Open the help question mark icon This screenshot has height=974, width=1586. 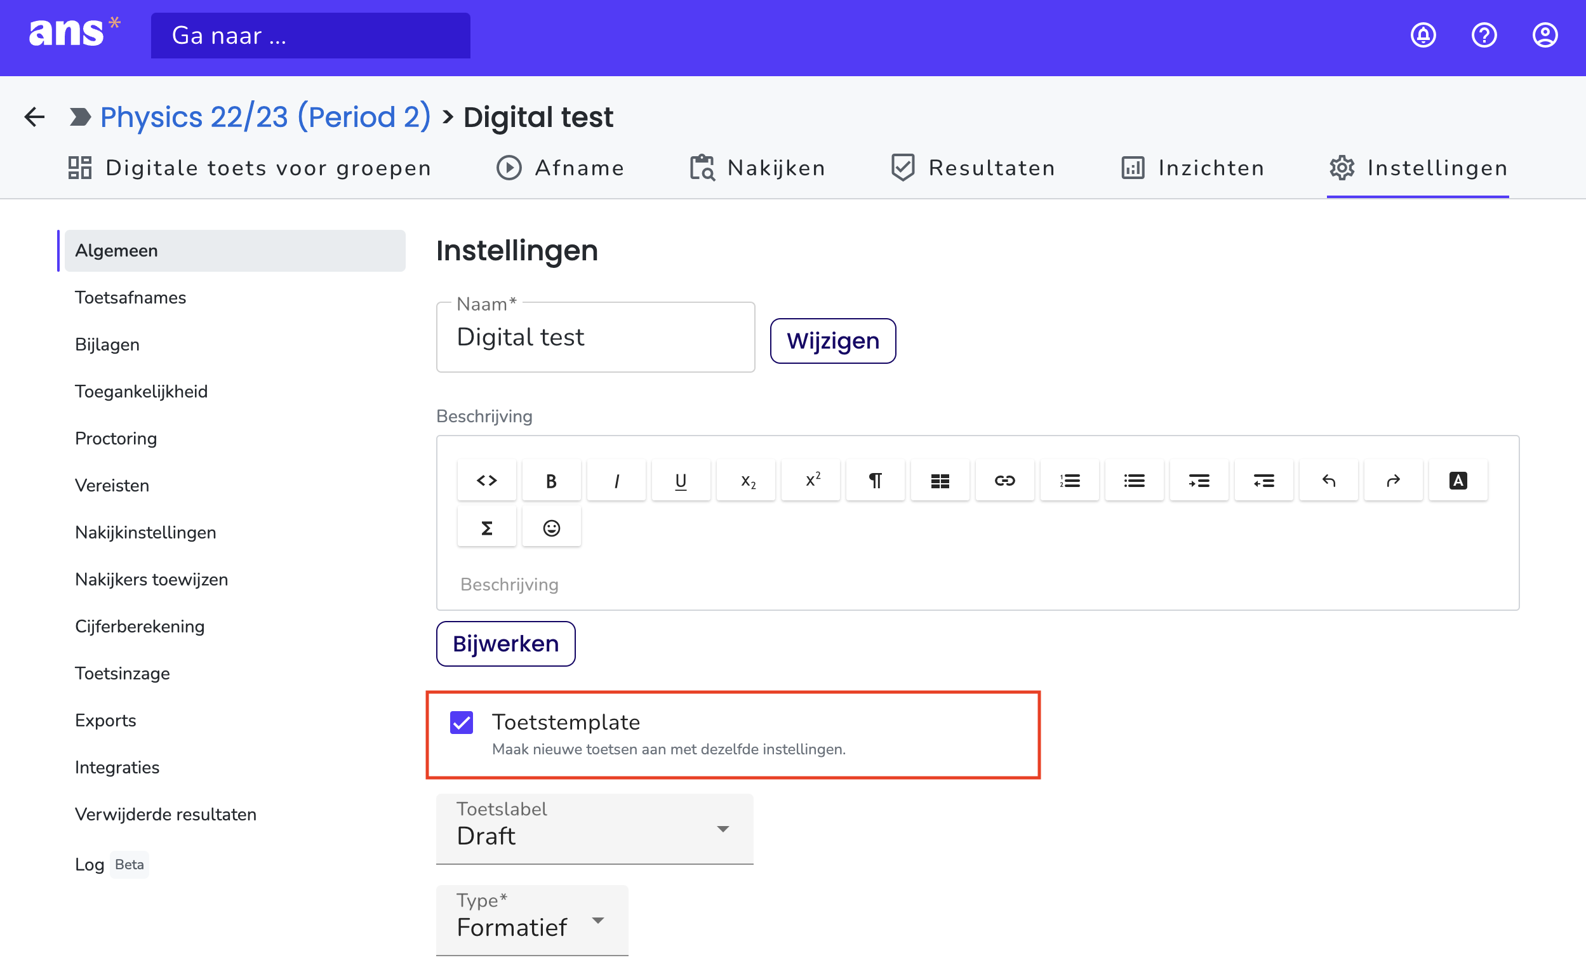point(1484,36)
